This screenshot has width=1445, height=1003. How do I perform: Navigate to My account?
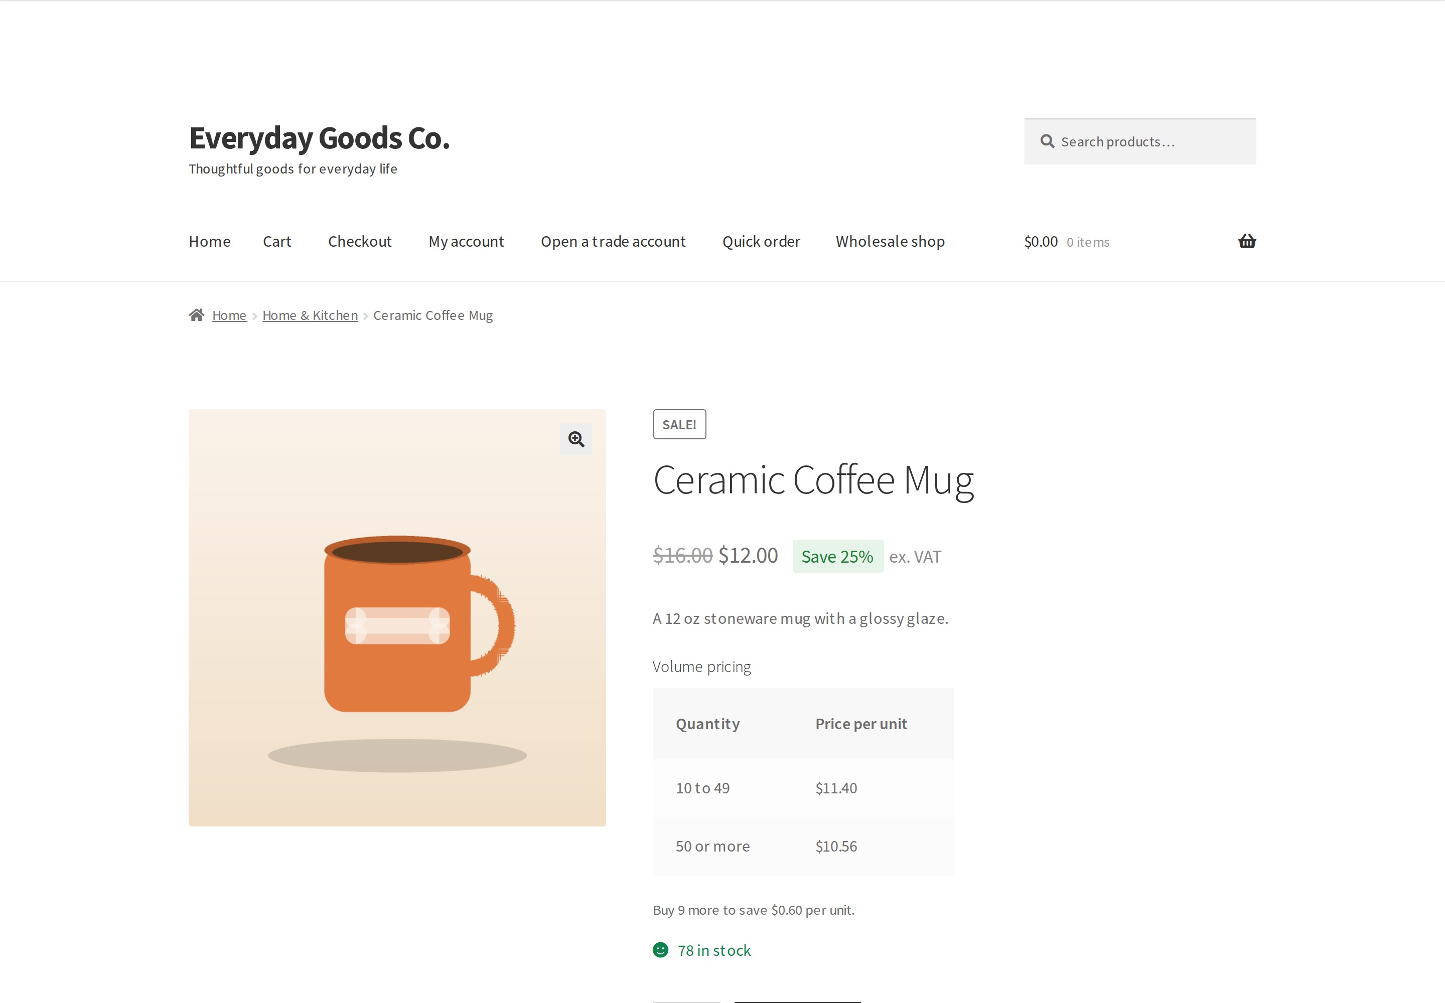[x=466, y=241]
